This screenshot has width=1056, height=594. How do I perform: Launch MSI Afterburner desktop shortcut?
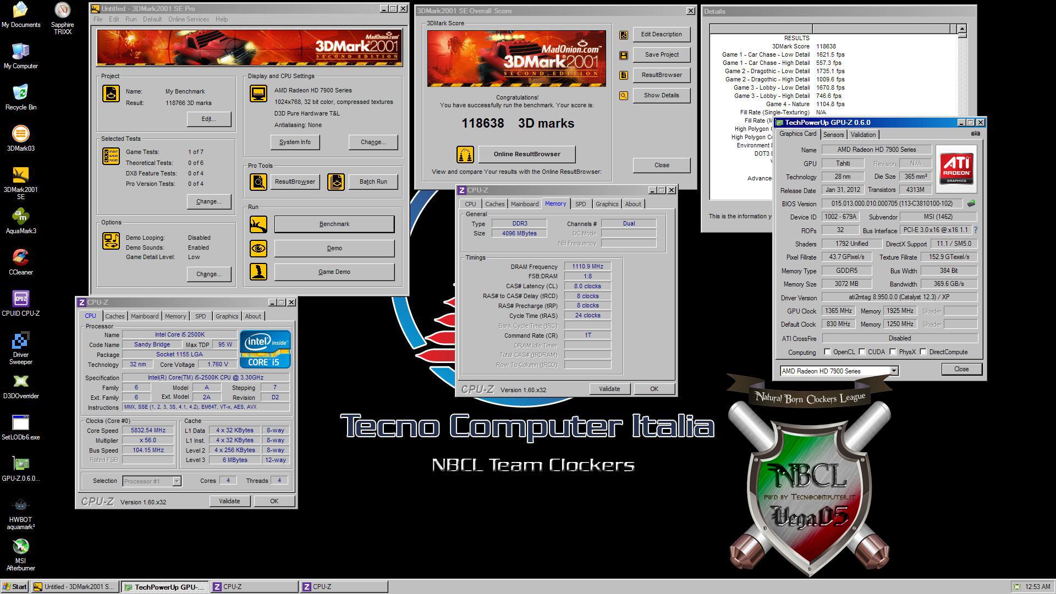20,554
